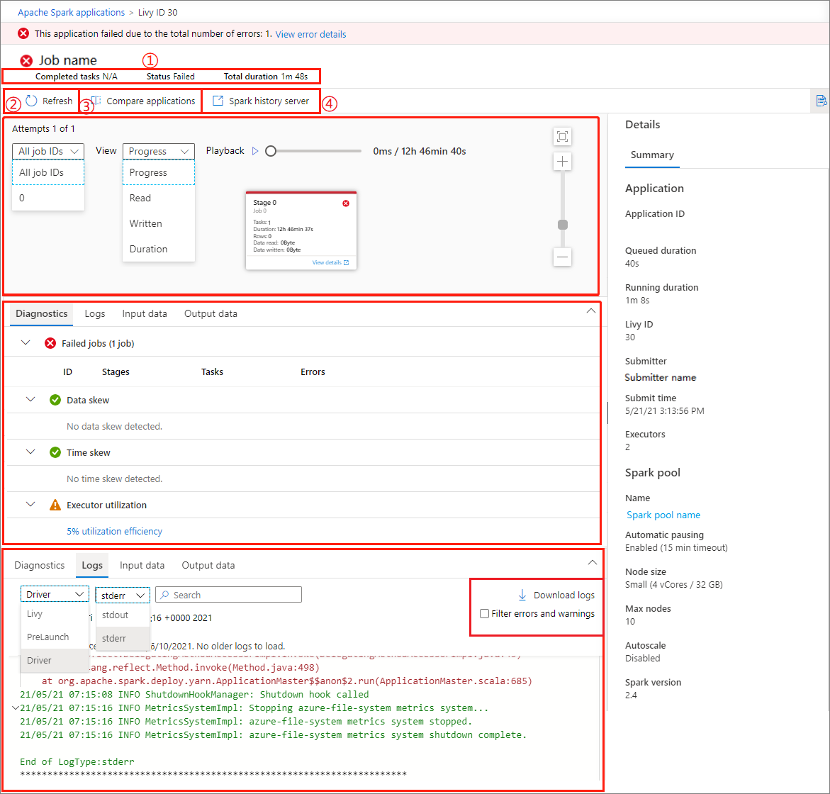Zoom in on the job graph
The width and height of the screenshot is (830, 794).
click(562, 161)
